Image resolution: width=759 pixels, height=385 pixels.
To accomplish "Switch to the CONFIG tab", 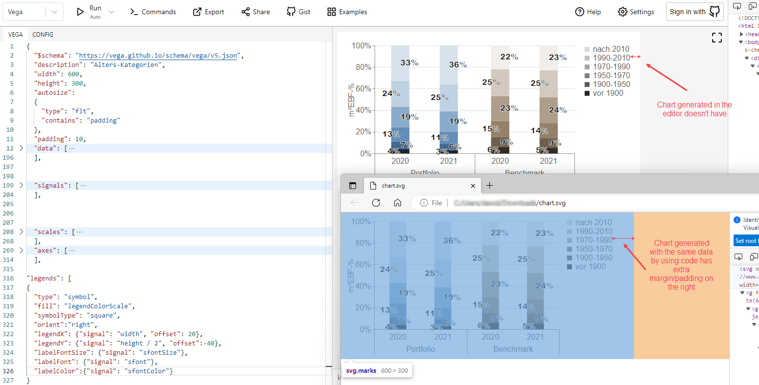I will pos(43,34).
